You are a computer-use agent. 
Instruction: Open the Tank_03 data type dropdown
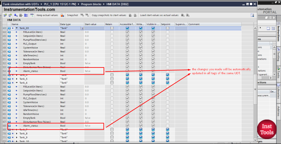82,28
